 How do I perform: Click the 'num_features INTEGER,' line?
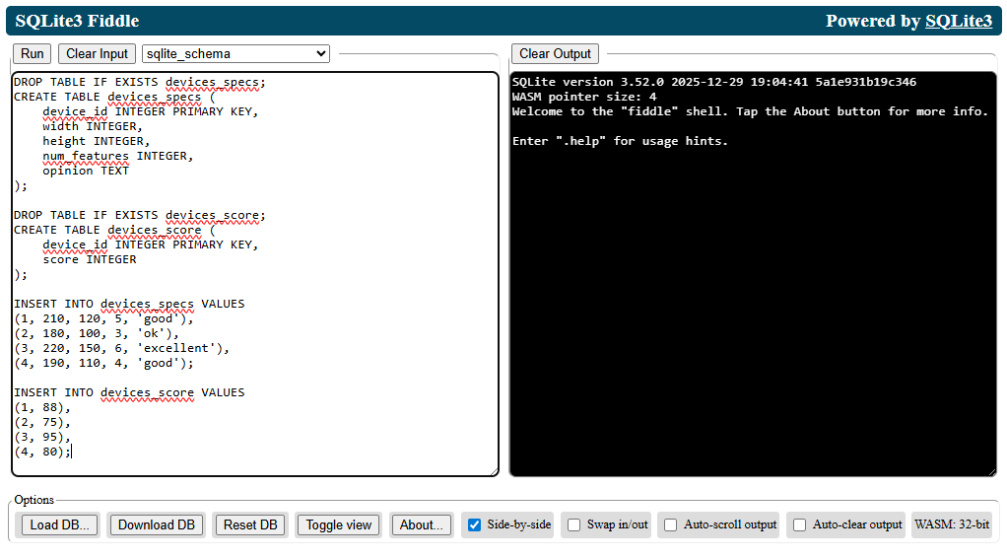pyautogui.click(x=117, y=156)
